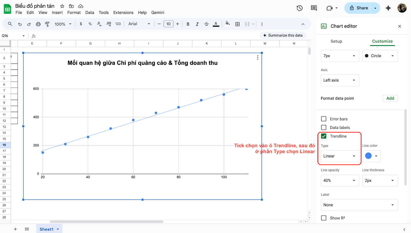Click the print icon in toolbar
The width and height of the screenshot is (411, 233).
point(38,24)
